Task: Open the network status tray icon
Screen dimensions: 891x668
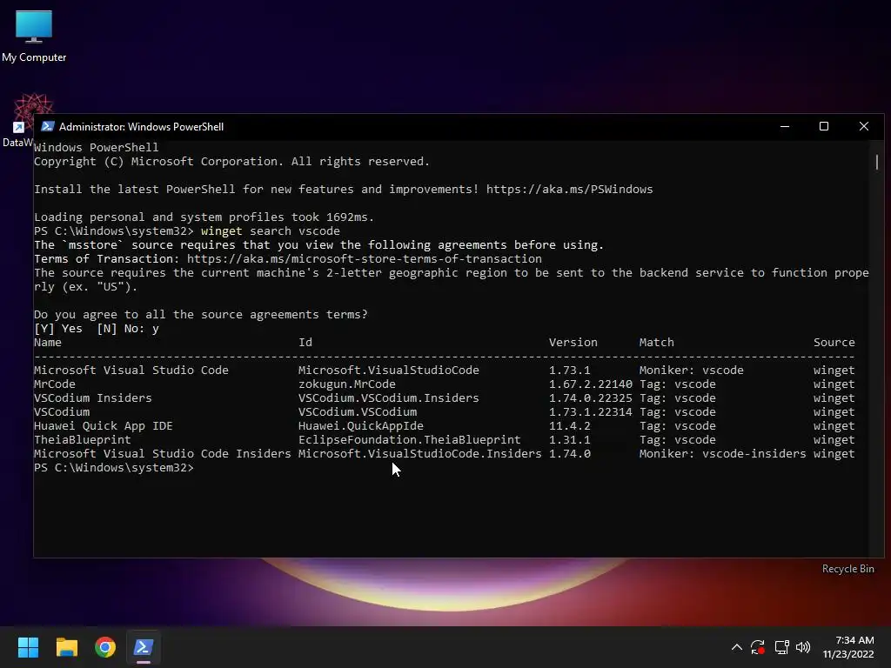Action: pyautogui.click(x=781, y=647)
